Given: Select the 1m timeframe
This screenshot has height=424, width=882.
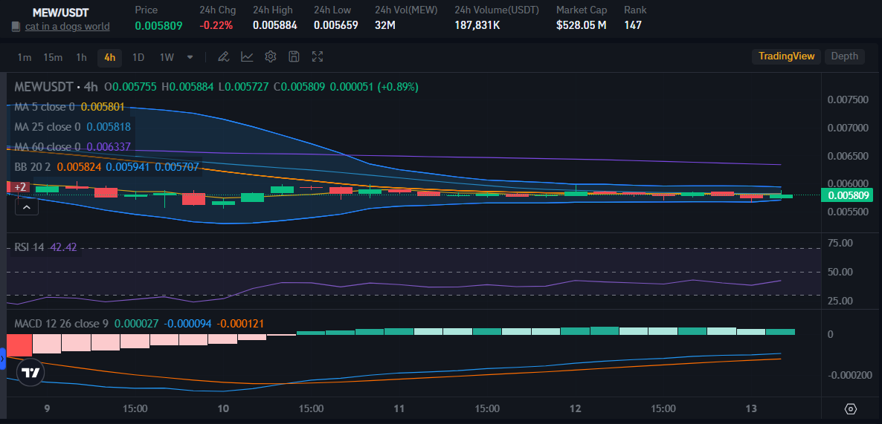Looking at the screenshot, I should pos(25,56).
